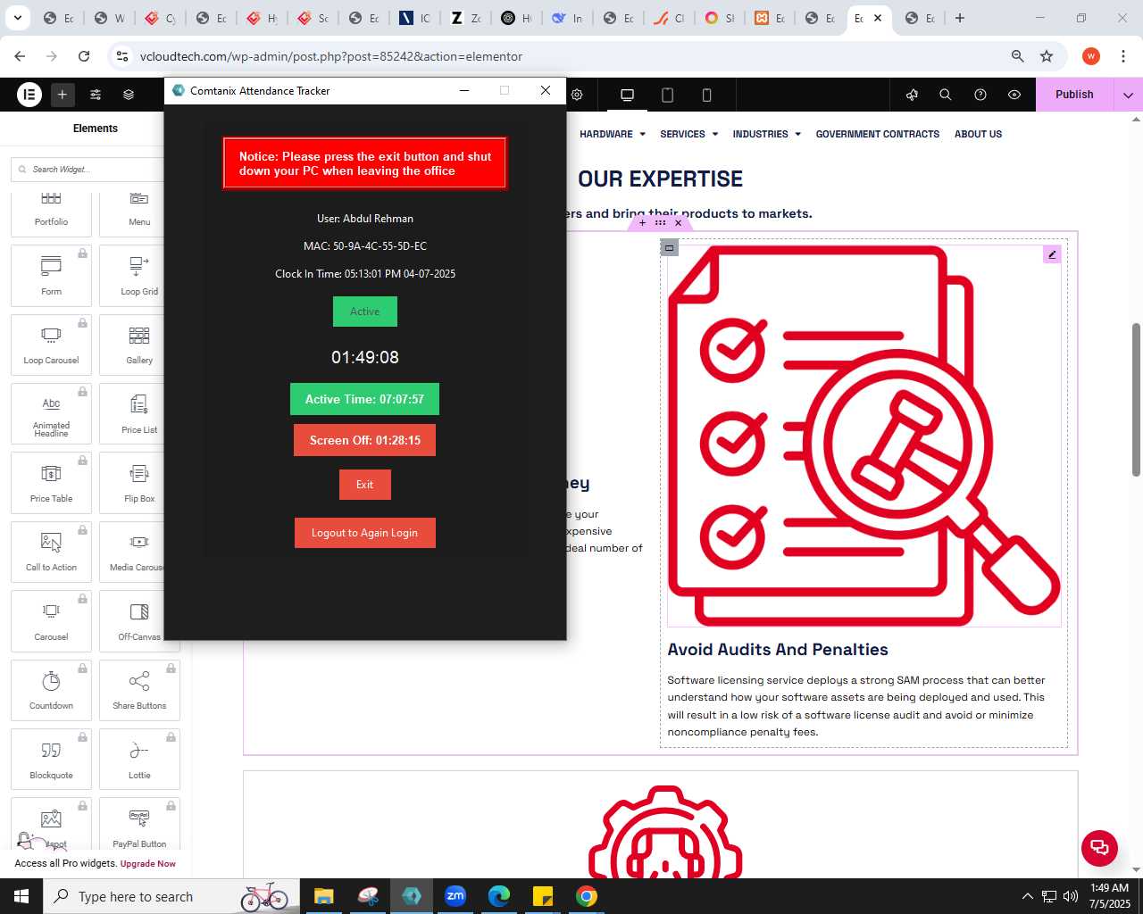Open ABOUT US menu item

978,134
